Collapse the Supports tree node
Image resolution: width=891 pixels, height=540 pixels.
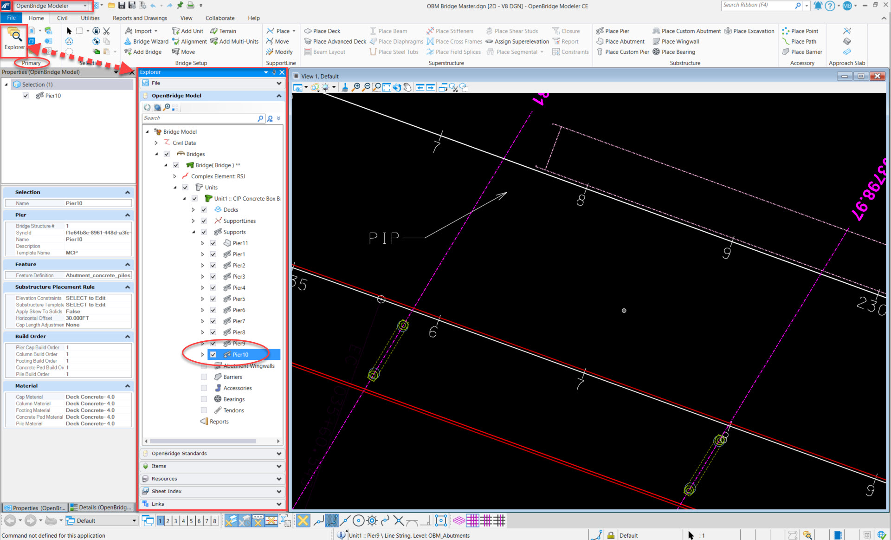[x=194, y=232]
